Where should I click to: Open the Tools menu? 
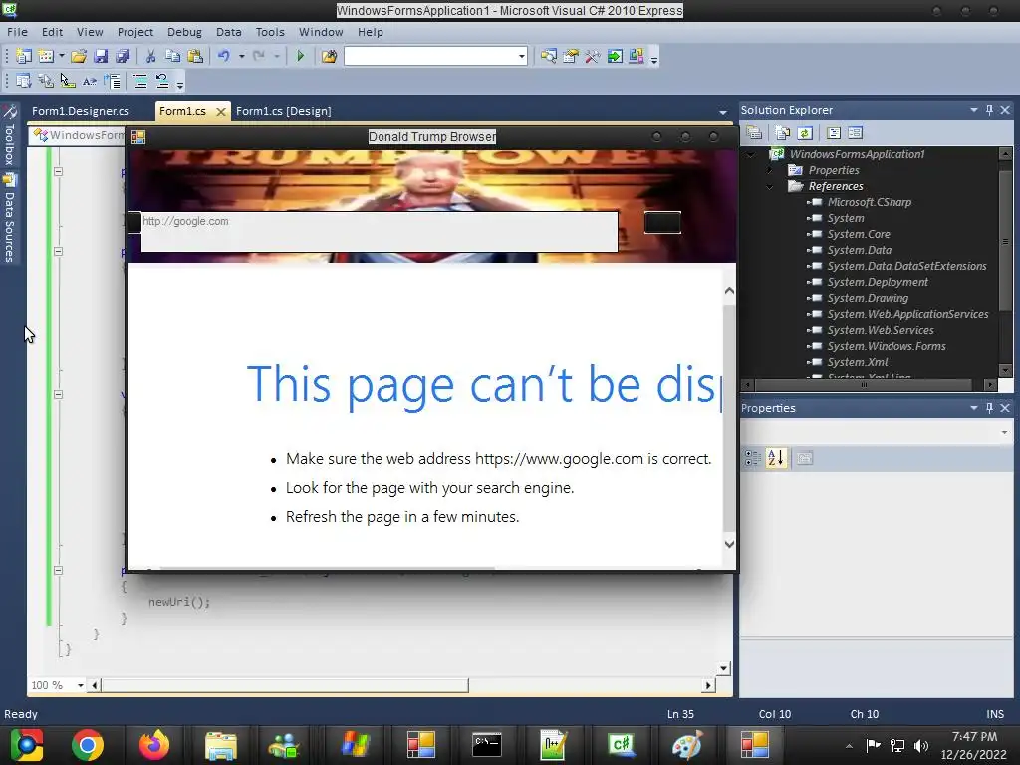pos(270,32)
